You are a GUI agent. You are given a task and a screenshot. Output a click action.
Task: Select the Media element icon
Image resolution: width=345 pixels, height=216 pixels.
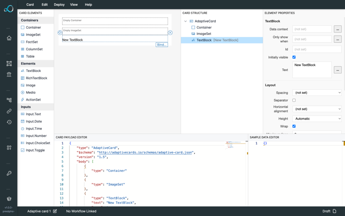(x=23, y=93)
